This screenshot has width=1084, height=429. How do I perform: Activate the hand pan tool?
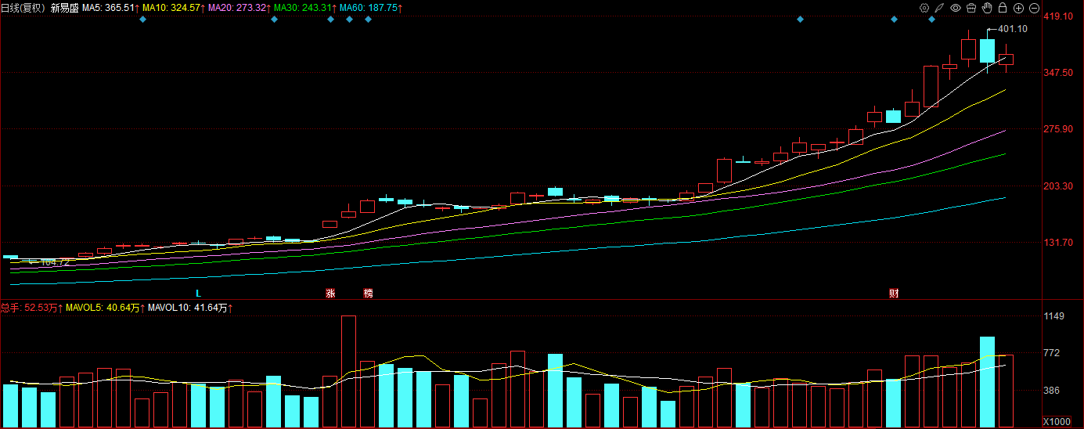(987, 8)
